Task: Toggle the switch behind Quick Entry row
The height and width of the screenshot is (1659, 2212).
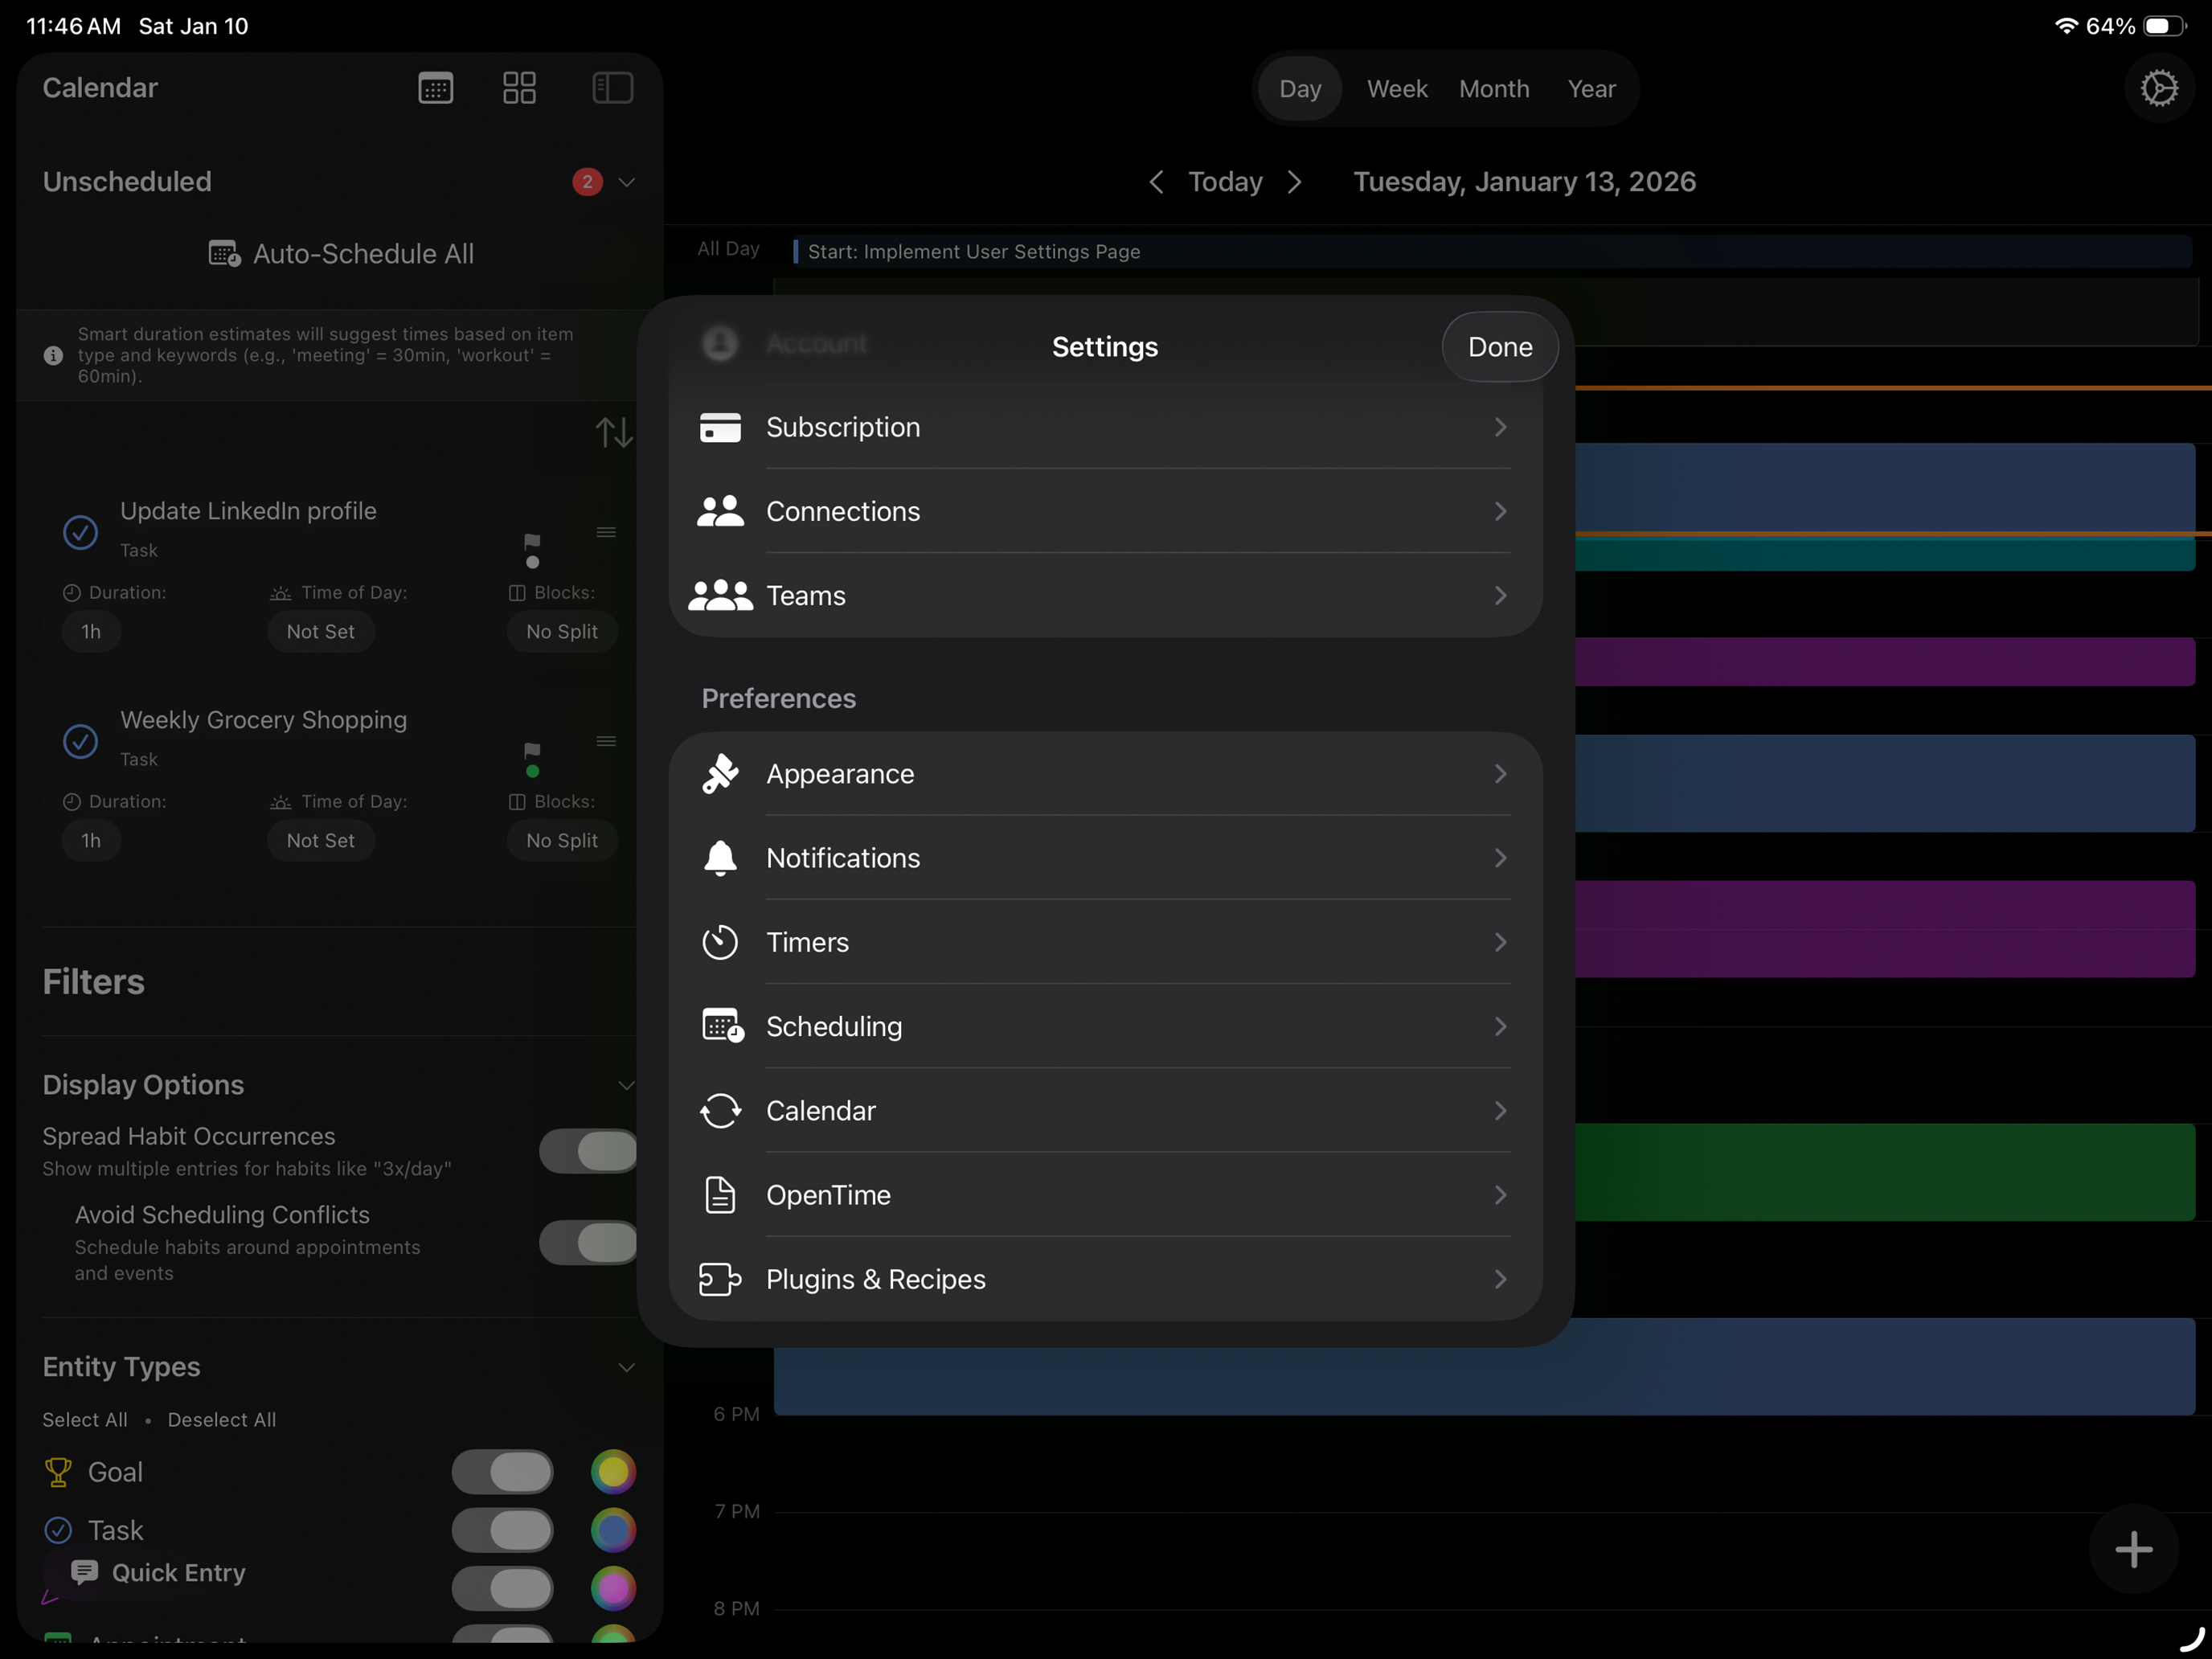Action: tap(502, 1588)
